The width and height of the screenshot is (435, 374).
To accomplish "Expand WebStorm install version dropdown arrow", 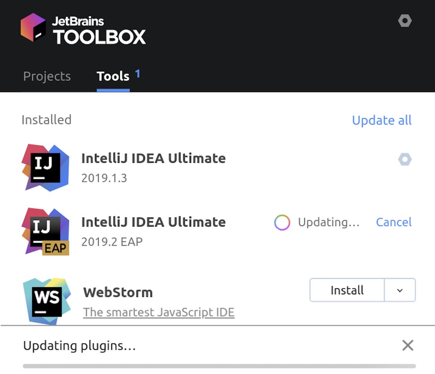I will click(x=400, y=290).
